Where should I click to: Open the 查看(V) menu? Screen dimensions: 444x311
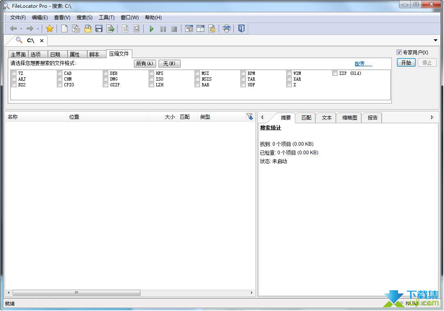click(62, 18)
